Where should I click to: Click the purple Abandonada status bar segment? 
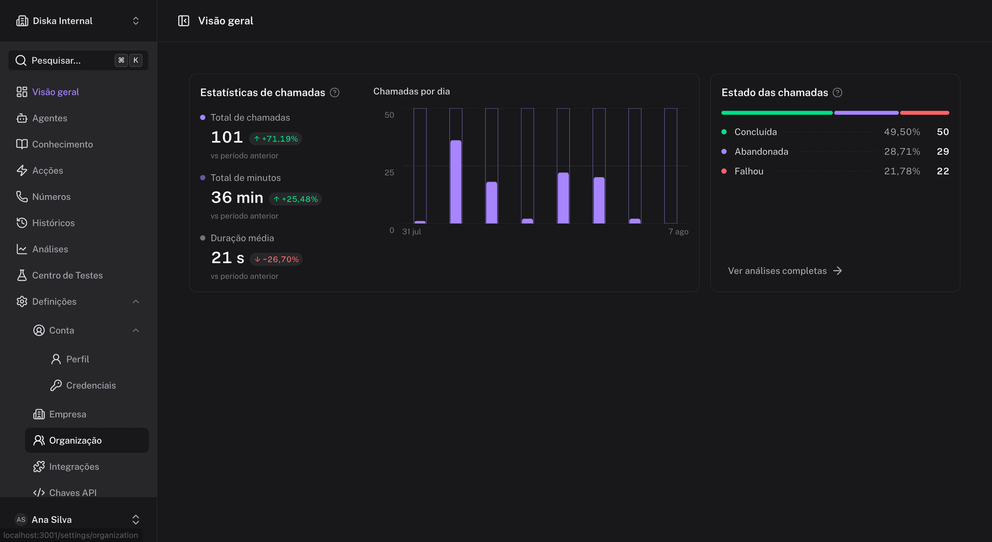[x=866, y=113]
